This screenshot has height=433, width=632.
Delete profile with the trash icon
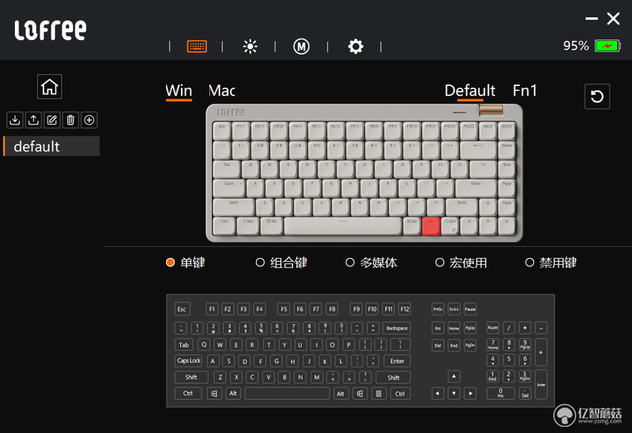point(70,120)
